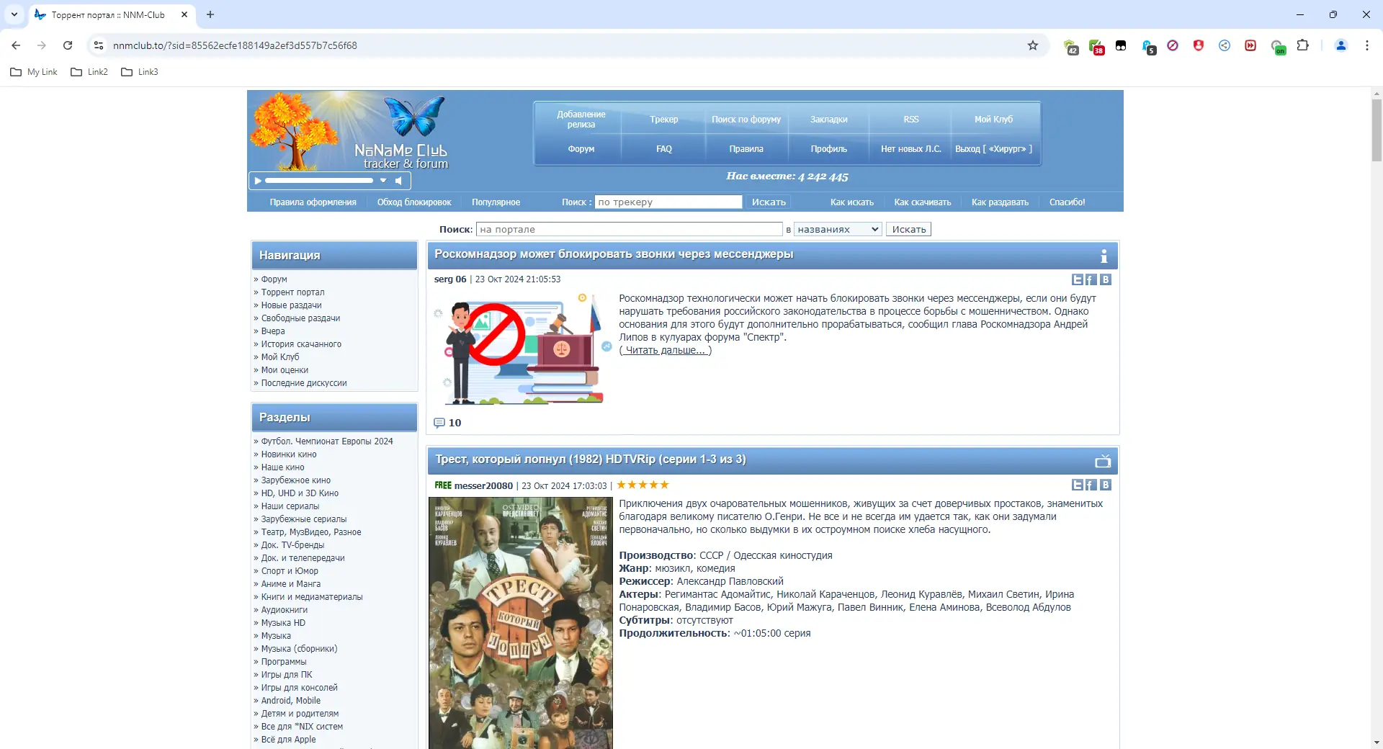This screenshot has height=749, width=1383.
Task: Open the comments icon showing 10 comments
Action: [x=439, y=423]
